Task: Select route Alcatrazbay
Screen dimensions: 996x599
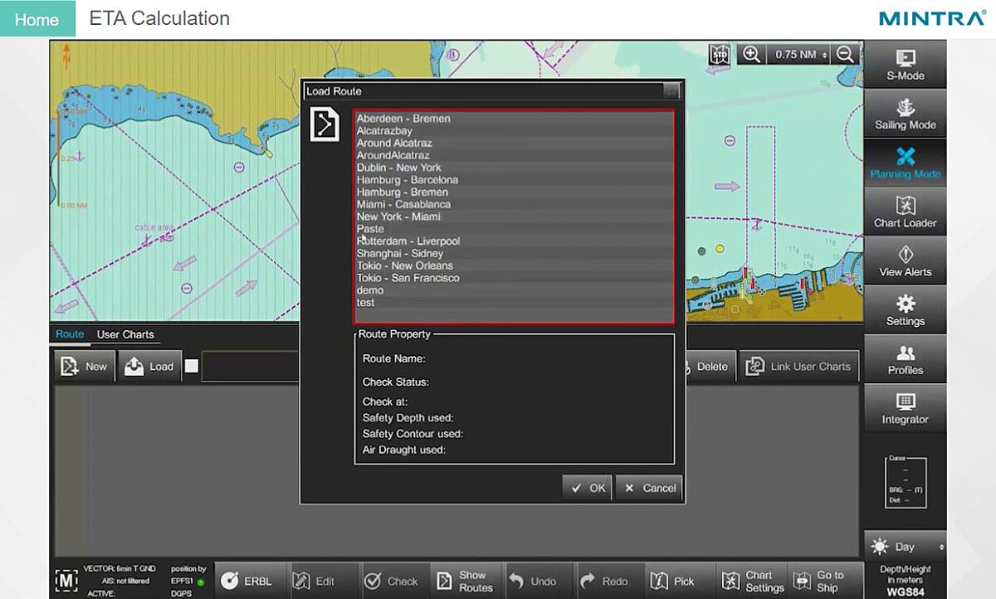Action: pos(513,131)
